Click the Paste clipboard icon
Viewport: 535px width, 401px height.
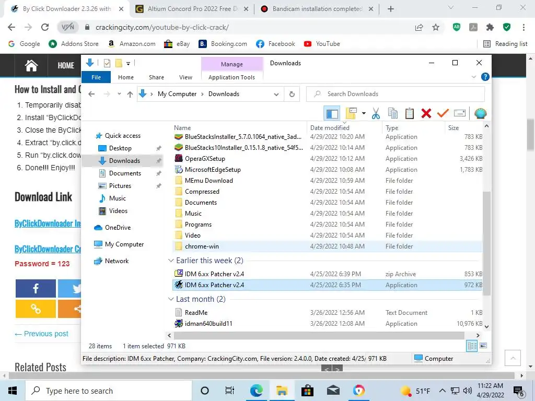point(410,113)
